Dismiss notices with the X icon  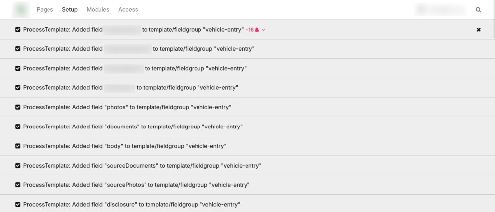pos(478,30)
